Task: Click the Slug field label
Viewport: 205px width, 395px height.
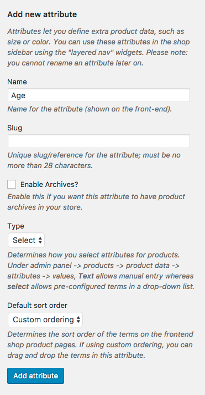Action: (x=15, y=128)
